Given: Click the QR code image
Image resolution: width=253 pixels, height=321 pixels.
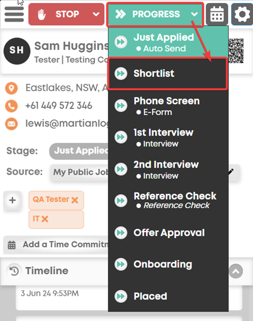Looking at the screenshot, I should [x=236, y=51].
